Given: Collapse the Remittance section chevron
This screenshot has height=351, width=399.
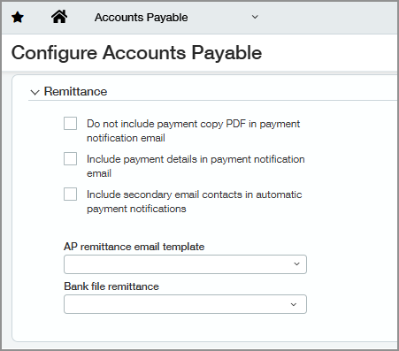Looking at the screenshot, I should pyautogui.click(x=35, y=93).
